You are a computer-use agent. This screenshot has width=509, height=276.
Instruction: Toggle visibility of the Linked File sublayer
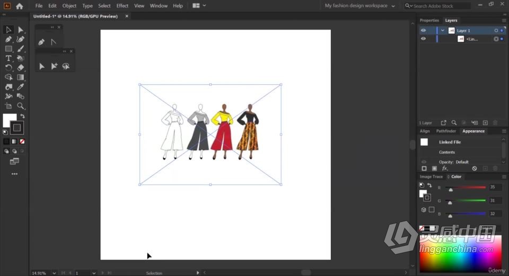(423, 39)
